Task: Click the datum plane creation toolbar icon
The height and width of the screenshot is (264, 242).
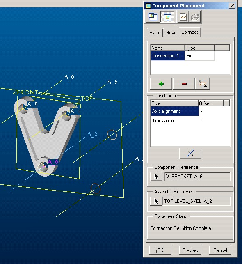Action: (x=183, y=17)
